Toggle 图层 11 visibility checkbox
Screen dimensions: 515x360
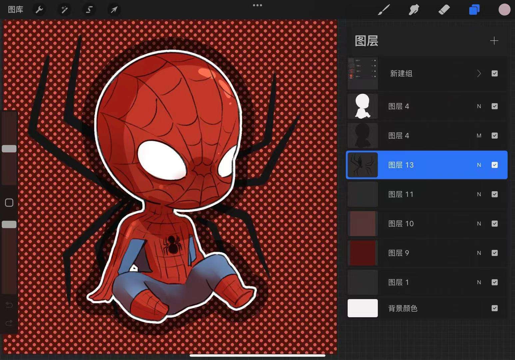(495, 194)
